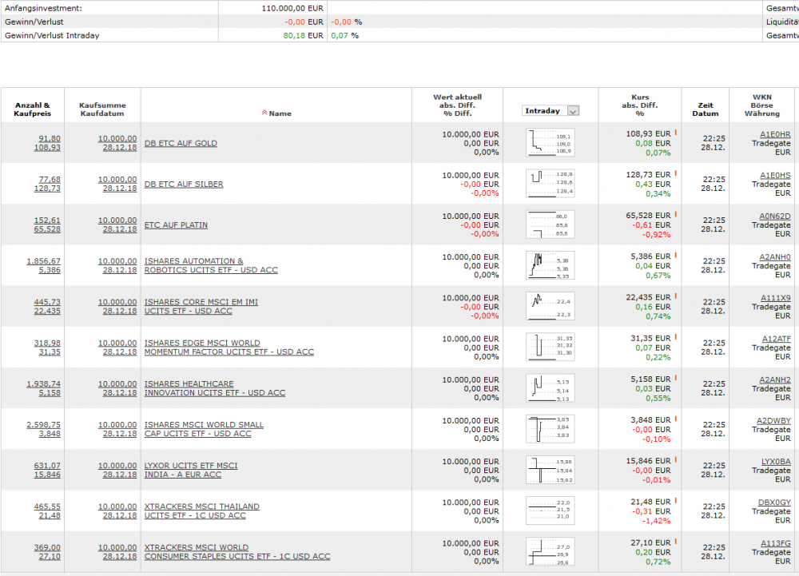
Task: Click the MSCI World Small Cap intraday chart
Action: click(551, 429)
